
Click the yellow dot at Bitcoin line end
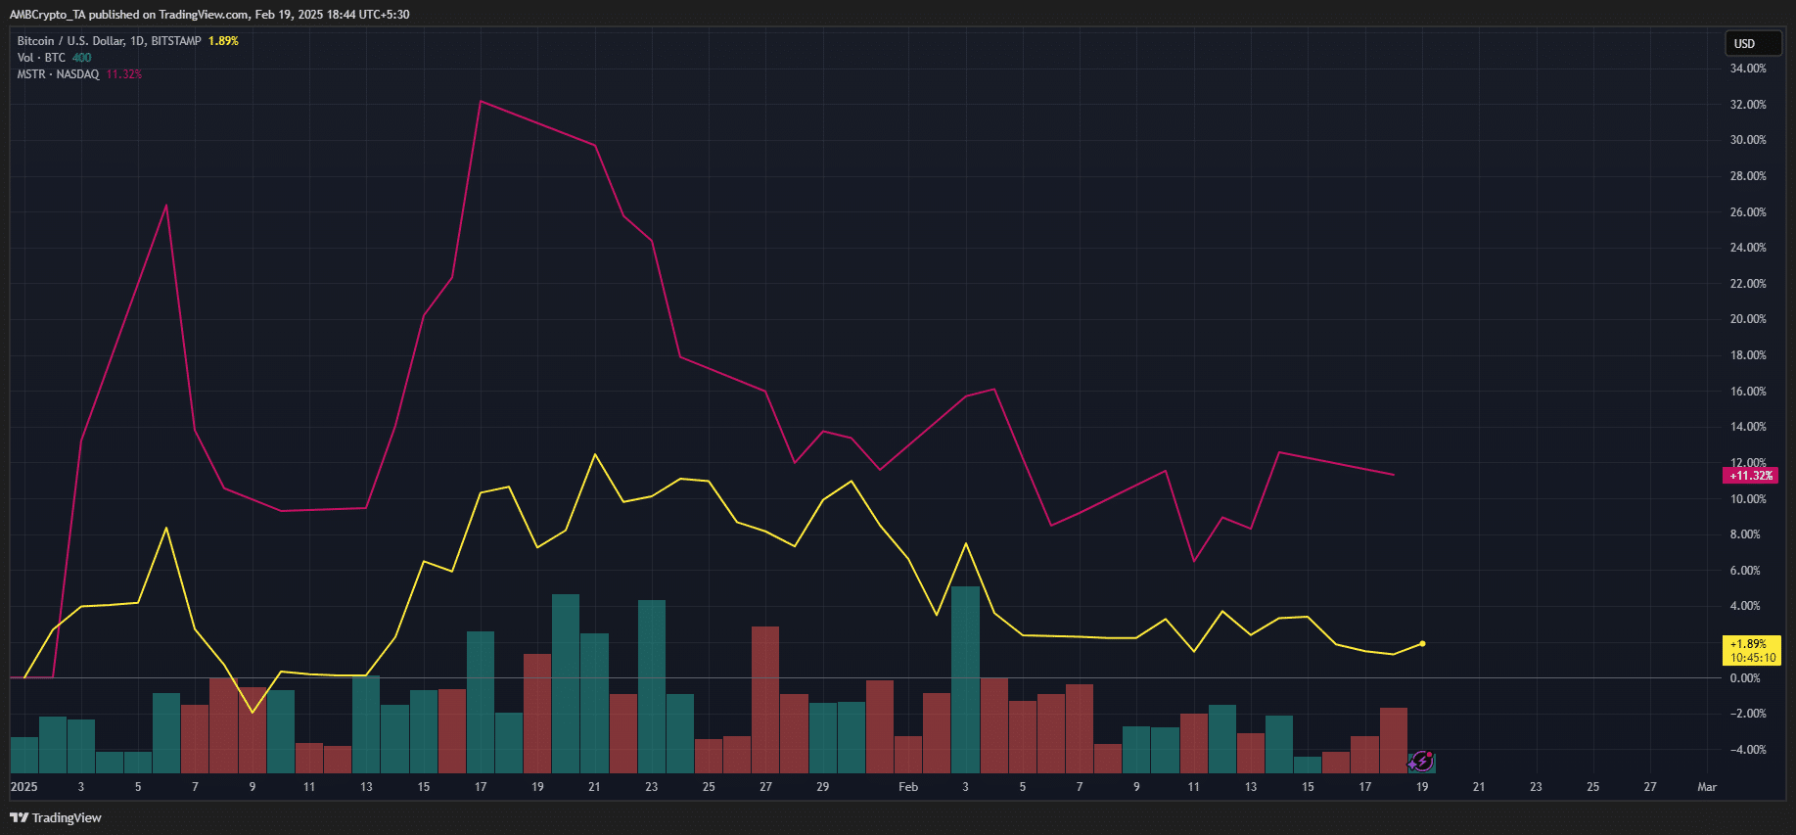coord(1422,644)
